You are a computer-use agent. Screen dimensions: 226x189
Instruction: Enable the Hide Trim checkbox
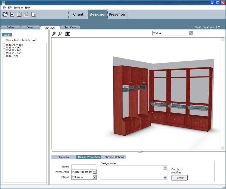[4, 56]
